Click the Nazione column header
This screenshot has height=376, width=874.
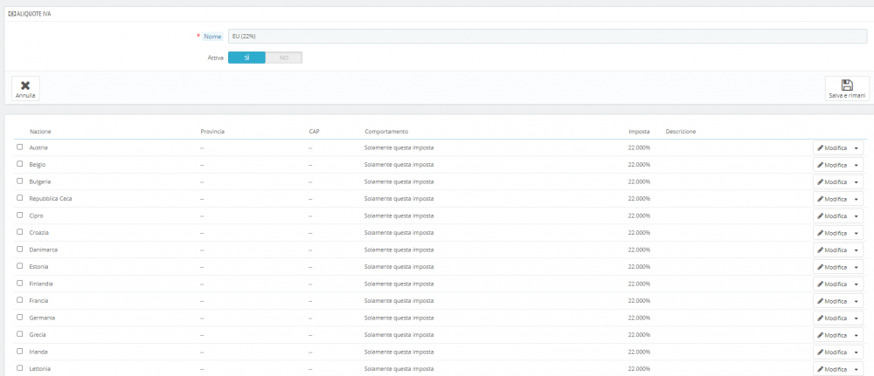41,131
